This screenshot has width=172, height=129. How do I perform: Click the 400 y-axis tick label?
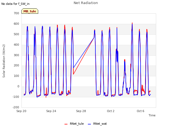point(16,45)
